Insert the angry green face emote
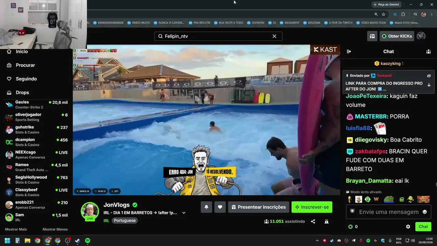This screenshot has width=437, height=246. click(x=402, y=199)
